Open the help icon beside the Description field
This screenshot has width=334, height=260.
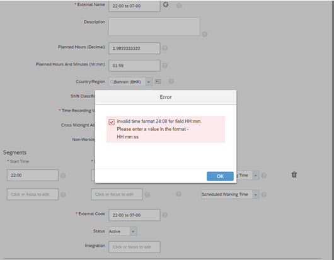tap(204, 34)
